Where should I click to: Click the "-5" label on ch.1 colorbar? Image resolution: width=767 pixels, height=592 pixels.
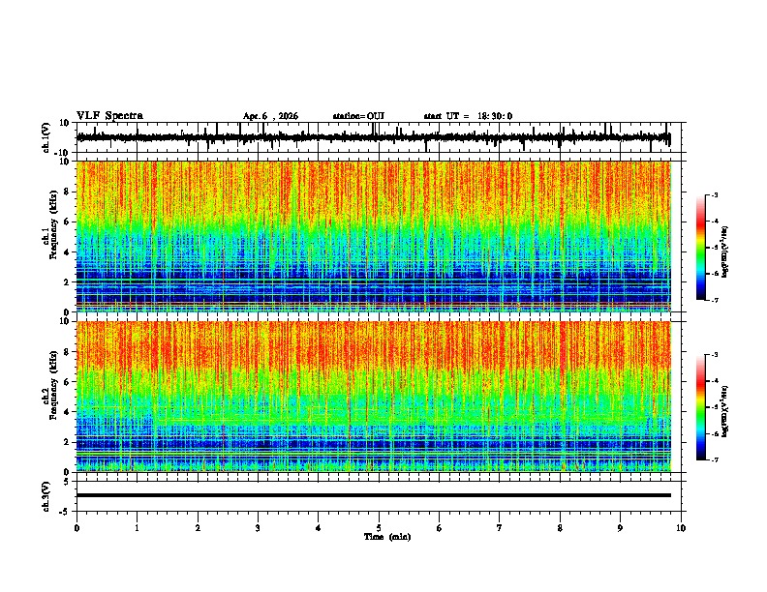pyautogui.click(x=715, y=248)
